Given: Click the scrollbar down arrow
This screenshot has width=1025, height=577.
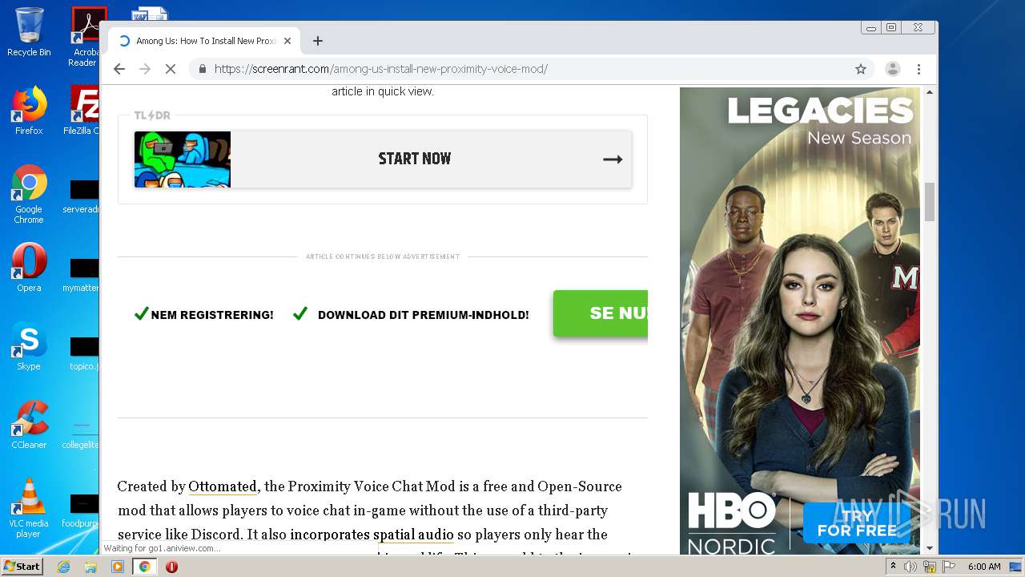Looking at the screenshot, I should point(930,548).
